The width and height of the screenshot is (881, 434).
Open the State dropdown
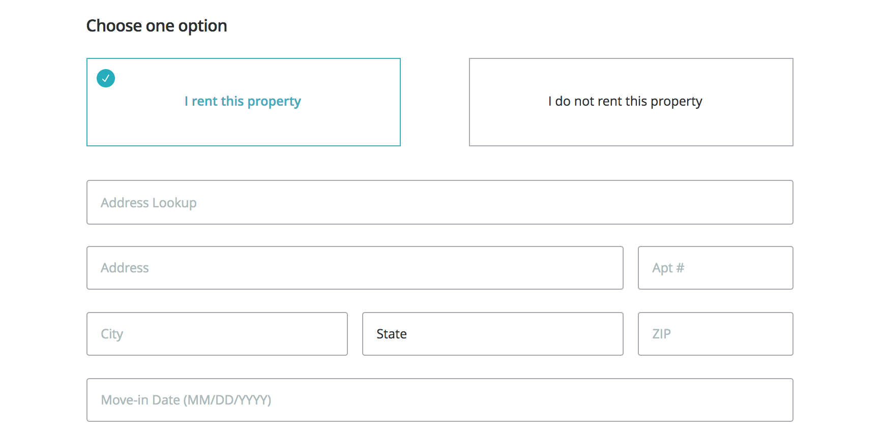tap(492, 334)
